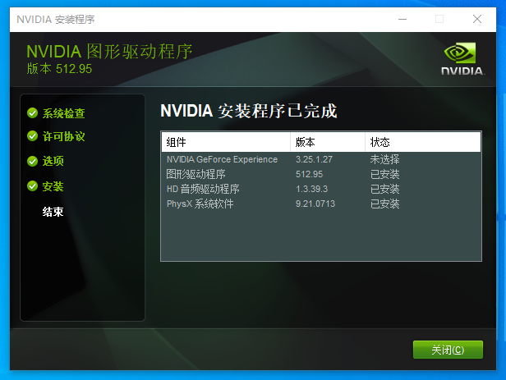Screen dimensions: 506x380
Task: Click the 关闭(C) button
Action: (448, 350)
